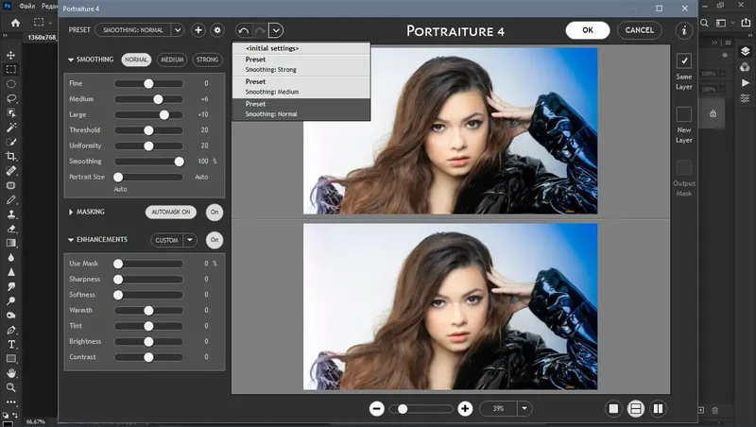Toggle Enhancements On button
The height and width of the screenshot is (427, 756).
click(215, 240)
